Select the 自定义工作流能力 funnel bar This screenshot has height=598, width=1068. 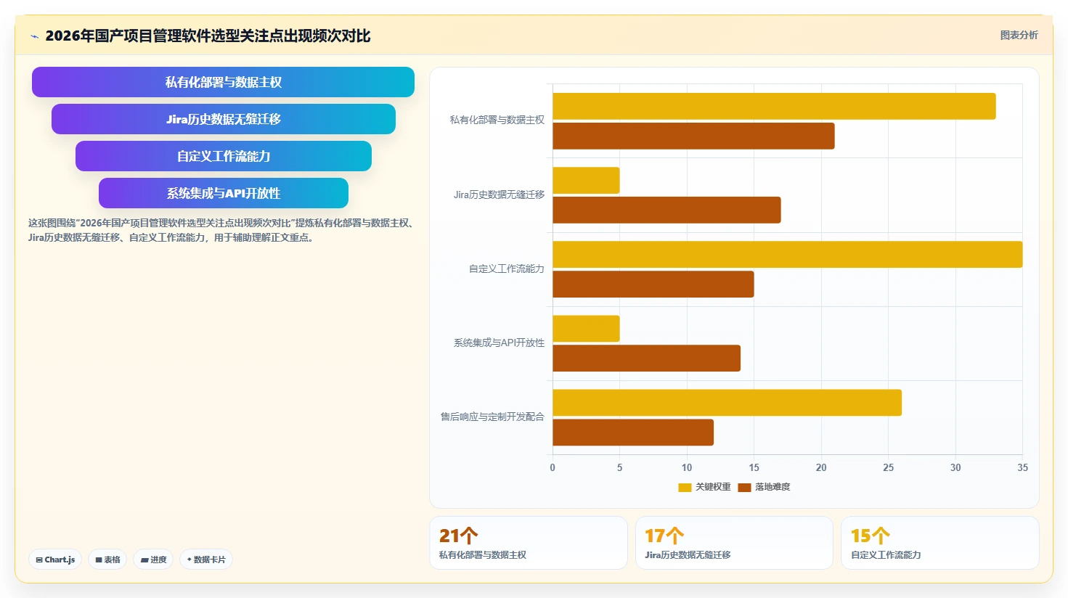224,156
